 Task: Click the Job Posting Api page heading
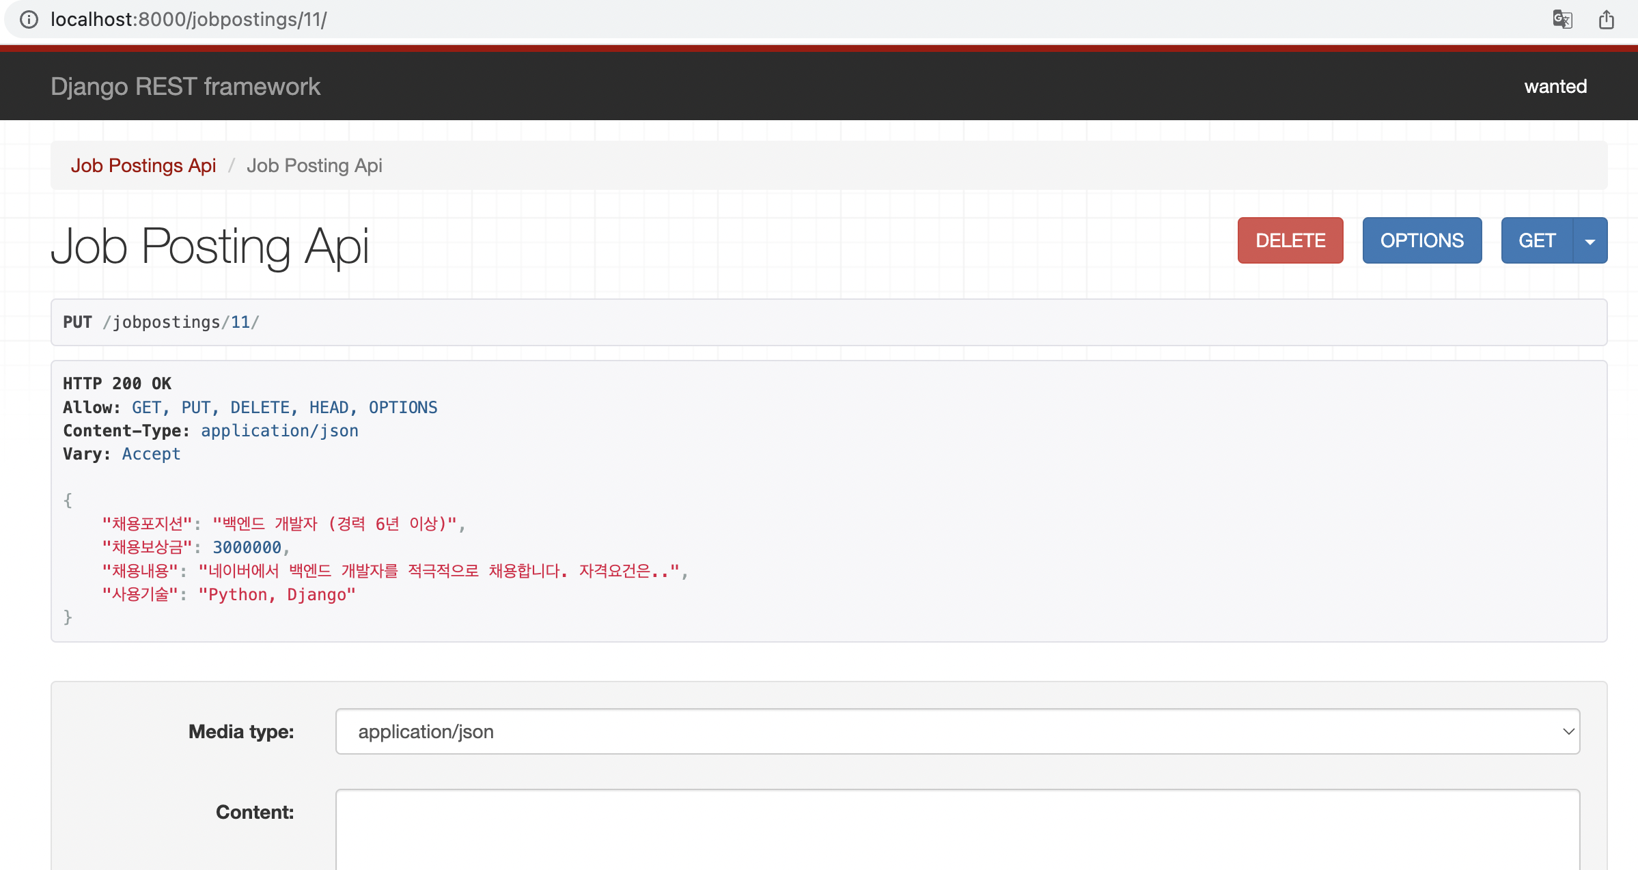pyautogui.click(x=210, y=246)
